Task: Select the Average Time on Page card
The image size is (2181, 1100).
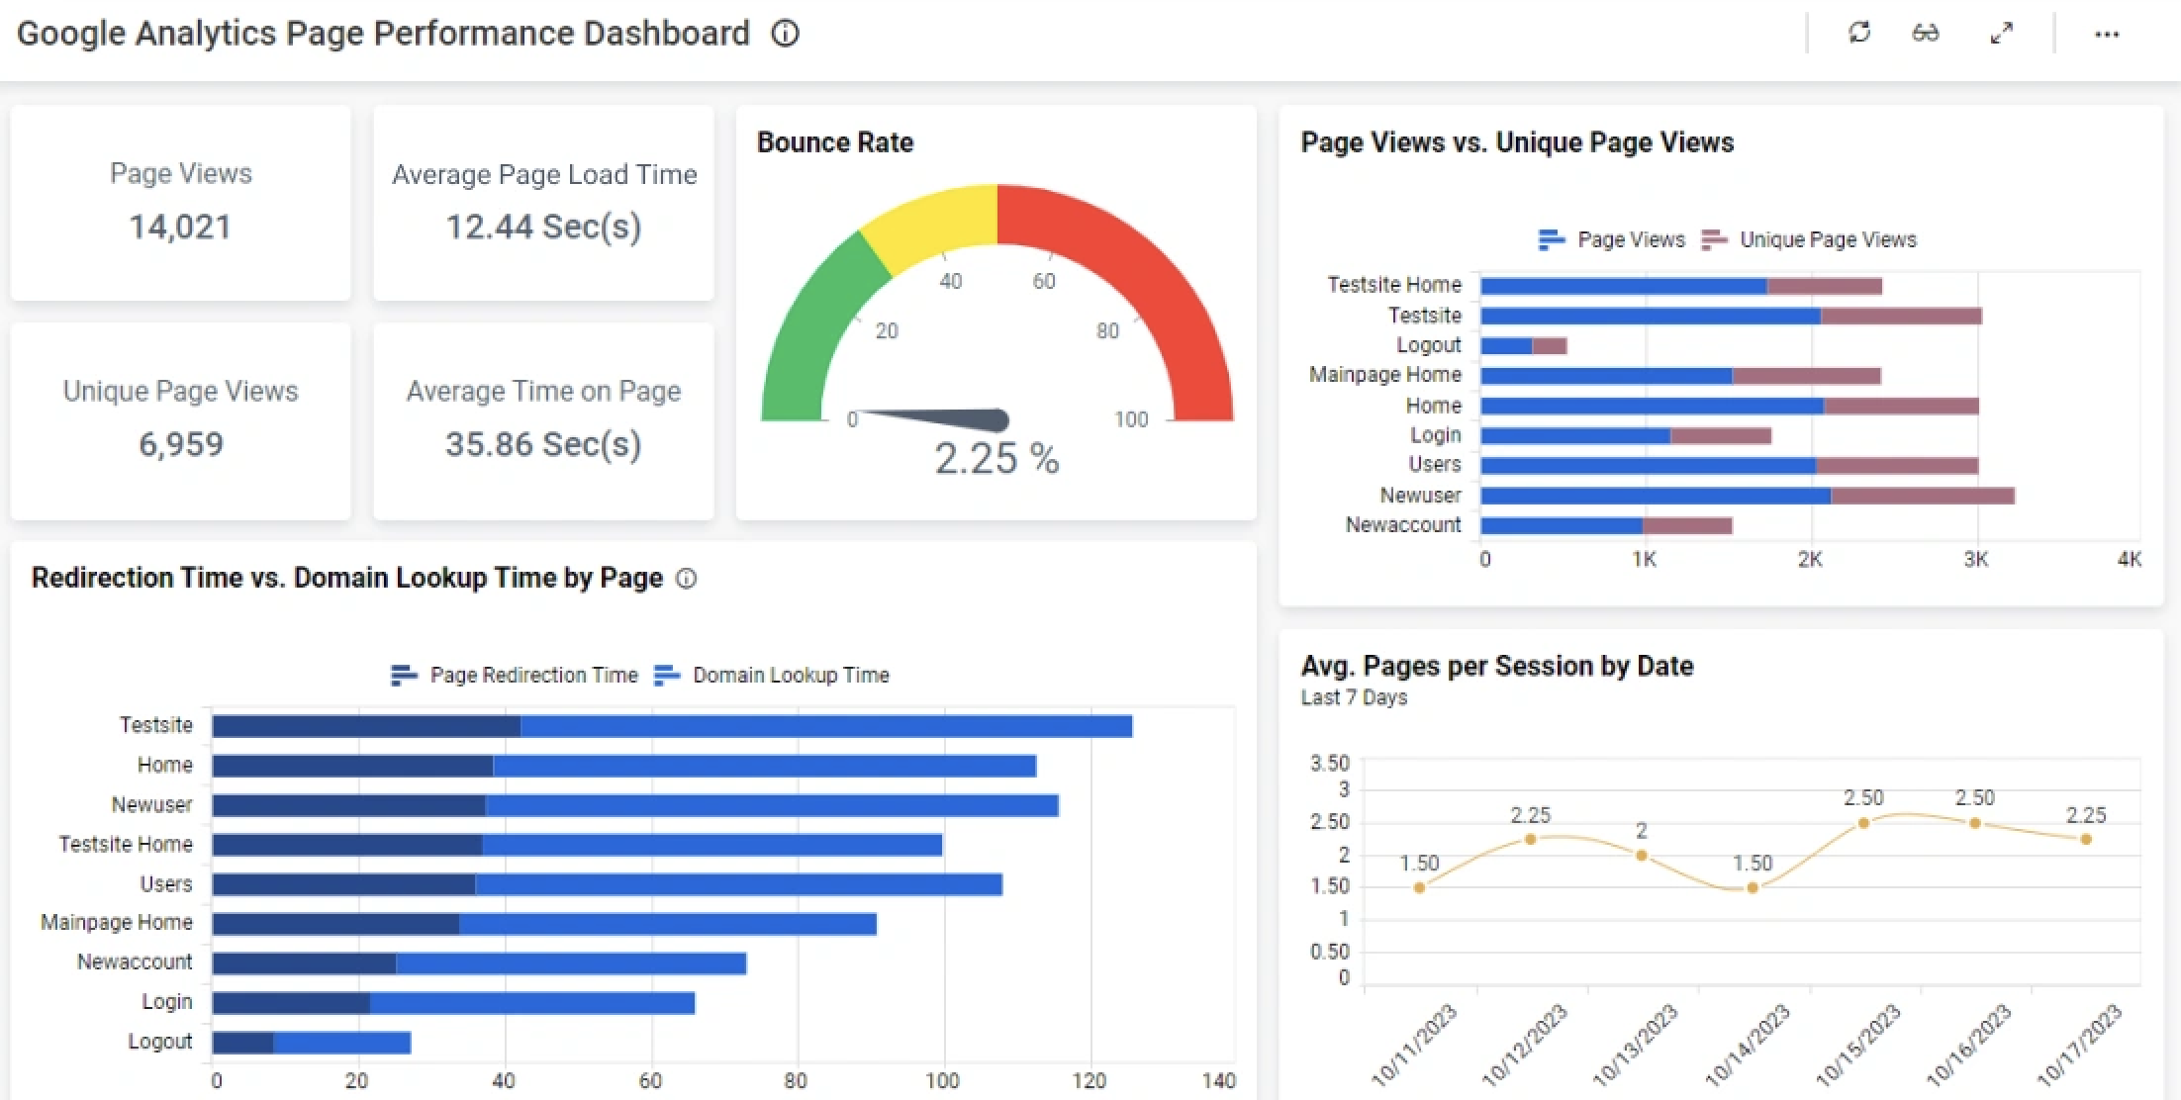Action: coord(543,420)
